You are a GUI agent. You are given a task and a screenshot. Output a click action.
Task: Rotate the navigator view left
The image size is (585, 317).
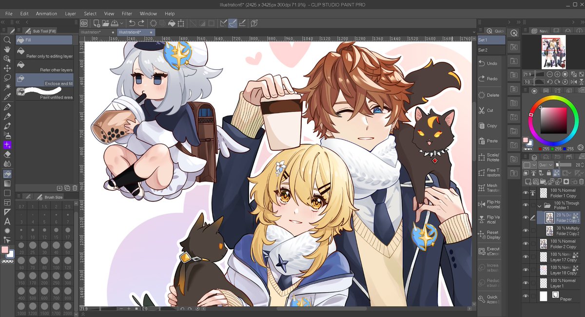click(550, 82)
